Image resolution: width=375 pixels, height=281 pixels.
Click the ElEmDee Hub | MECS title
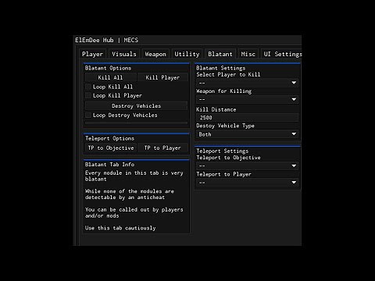(106, 40)
